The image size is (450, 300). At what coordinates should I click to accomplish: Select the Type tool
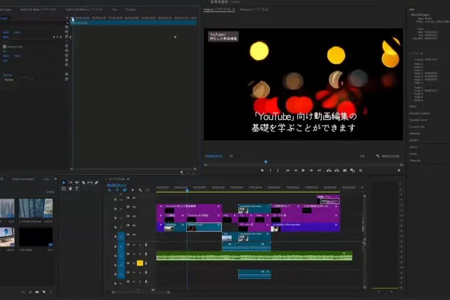pos(77,189)
